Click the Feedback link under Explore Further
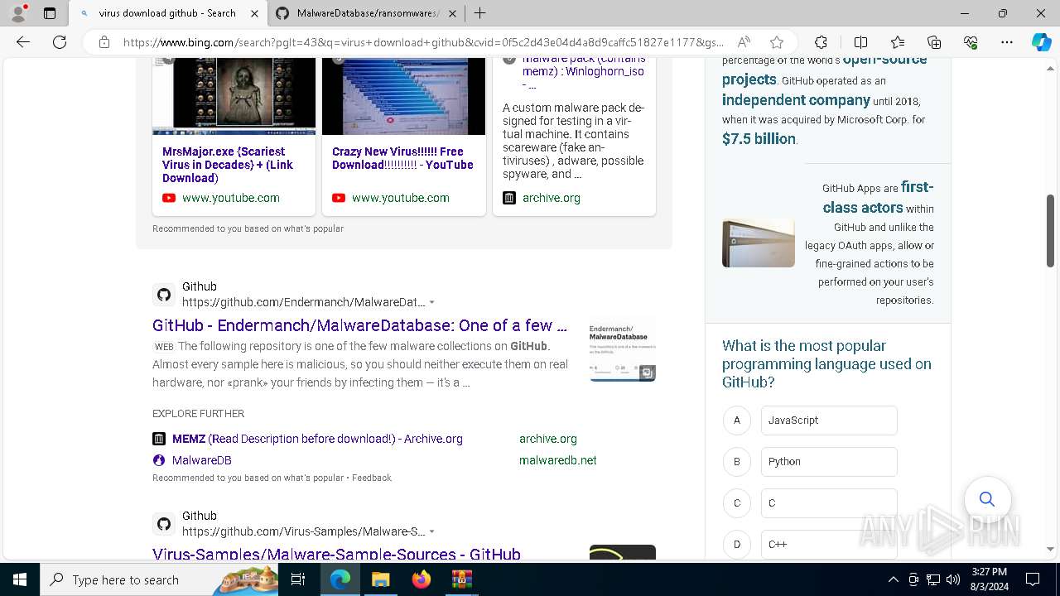 [x=372, y=478]
